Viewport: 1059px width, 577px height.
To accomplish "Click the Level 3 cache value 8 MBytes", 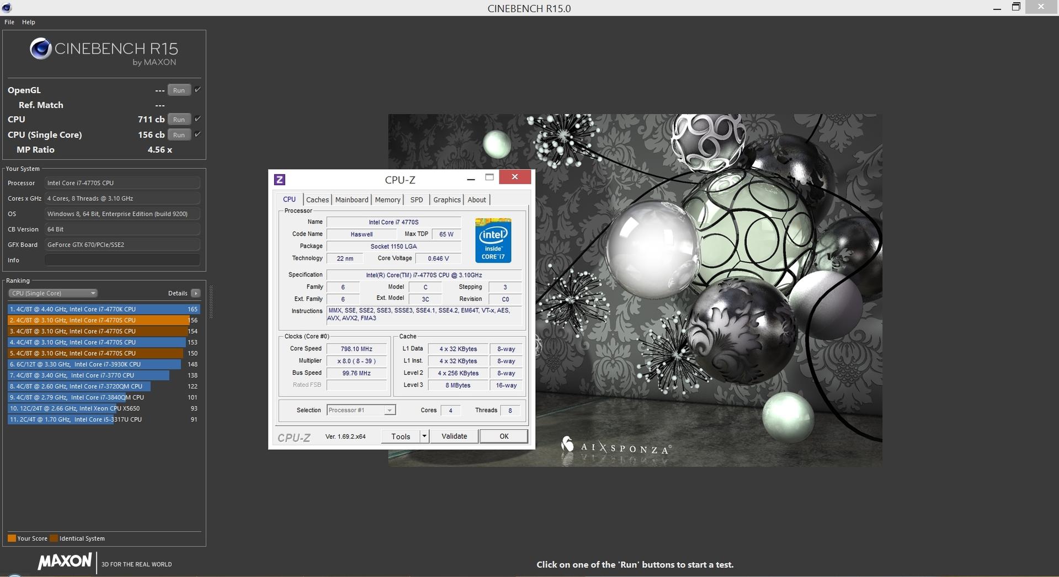I will point(458,385).
